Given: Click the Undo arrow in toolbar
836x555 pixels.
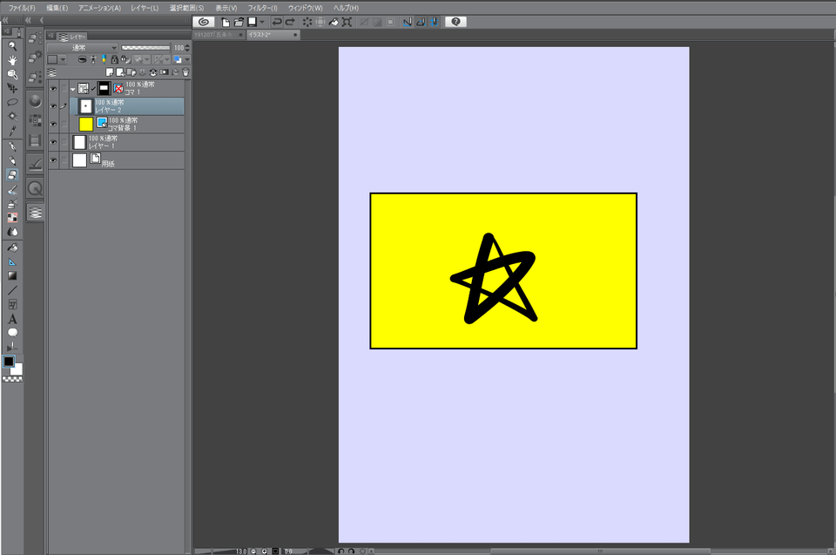Looking at the screenshot, I should [x=277, y=21].
